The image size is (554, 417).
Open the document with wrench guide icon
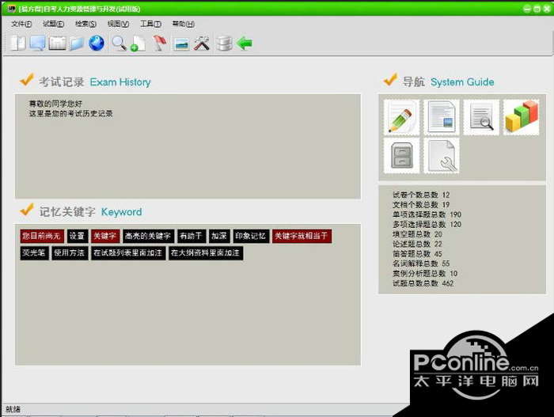pos(442,156)
